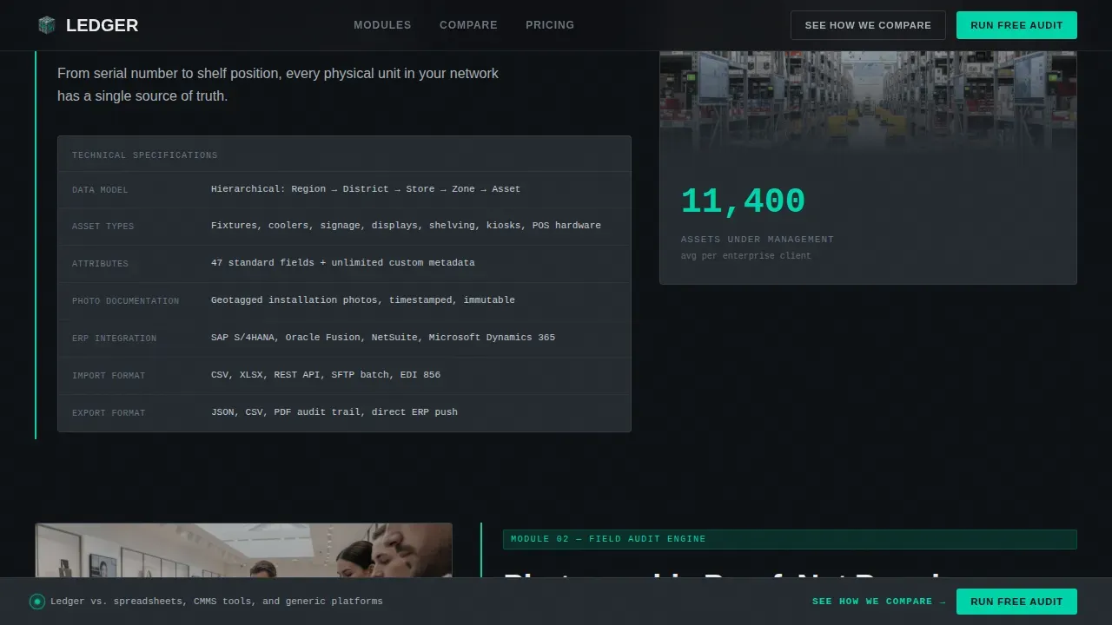Click the header Run Free Audit button
Image resolution: width=1112 pixels, height=625 pixels.
pyautogui.click(x=1016, y=25)
